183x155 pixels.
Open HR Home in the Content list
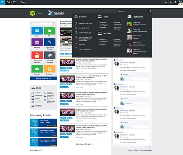(x=82, y=45)
